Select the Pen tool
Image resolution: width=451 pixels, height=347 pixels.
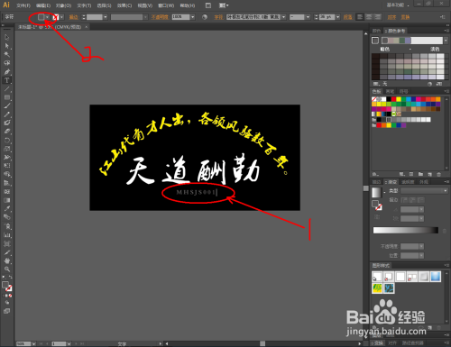point(7,72)
